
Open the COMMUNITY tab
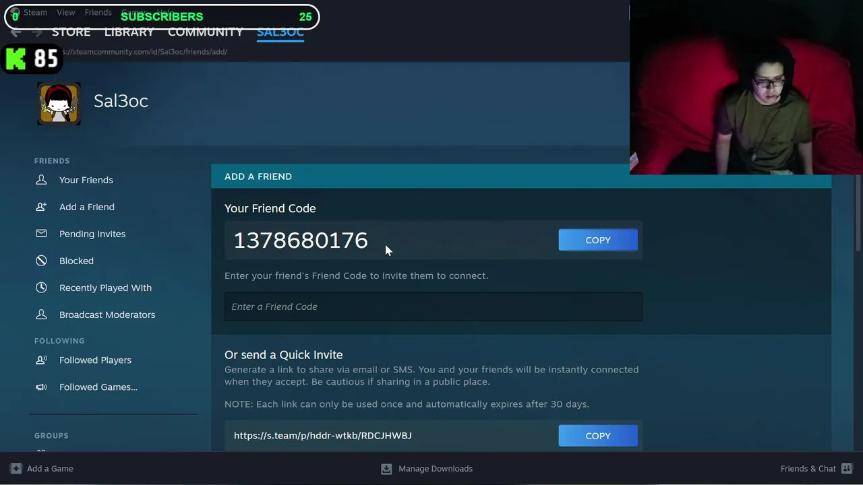[205, 32]
